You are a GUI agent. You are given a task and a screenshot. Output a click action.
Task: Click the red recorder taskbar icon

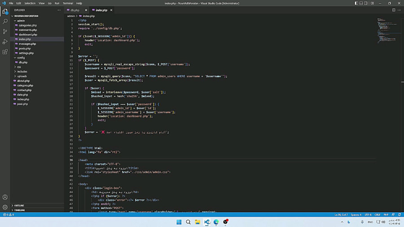[225, 222]
